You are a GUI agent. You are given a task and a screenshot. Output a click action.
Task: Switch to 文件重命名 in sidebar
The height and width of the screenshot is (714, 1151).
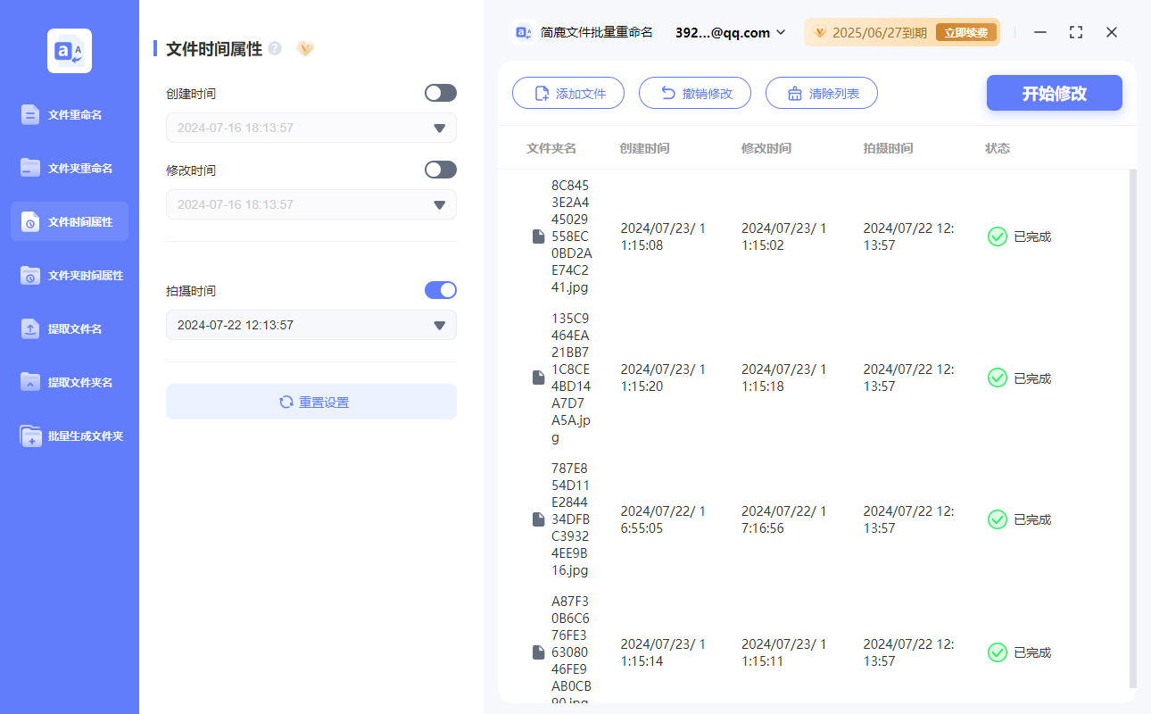click(x=70, y=114)
